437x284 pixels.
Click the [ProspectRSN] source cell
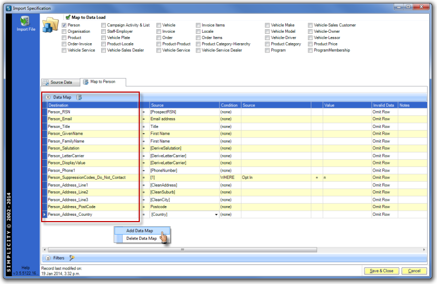[x=184, y=112]
